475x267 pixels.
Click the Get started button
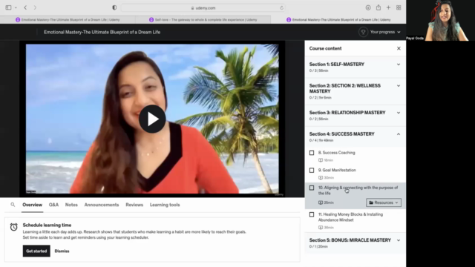click(x=36, y=251)
